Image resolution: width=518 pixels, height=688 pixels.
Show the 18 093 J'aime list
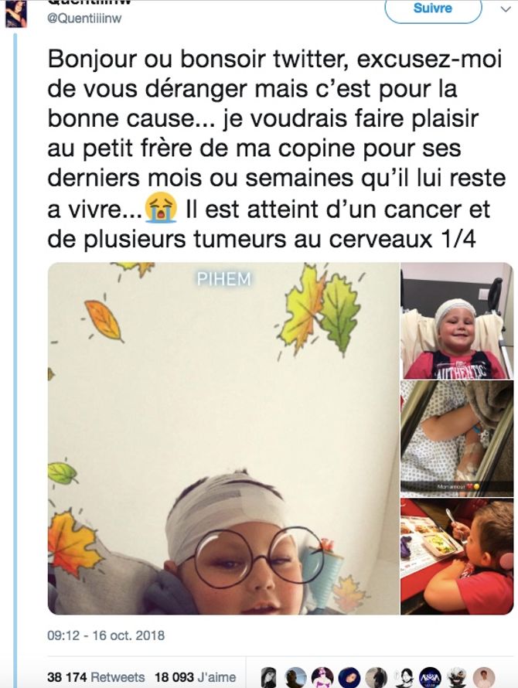click(195, 677)
